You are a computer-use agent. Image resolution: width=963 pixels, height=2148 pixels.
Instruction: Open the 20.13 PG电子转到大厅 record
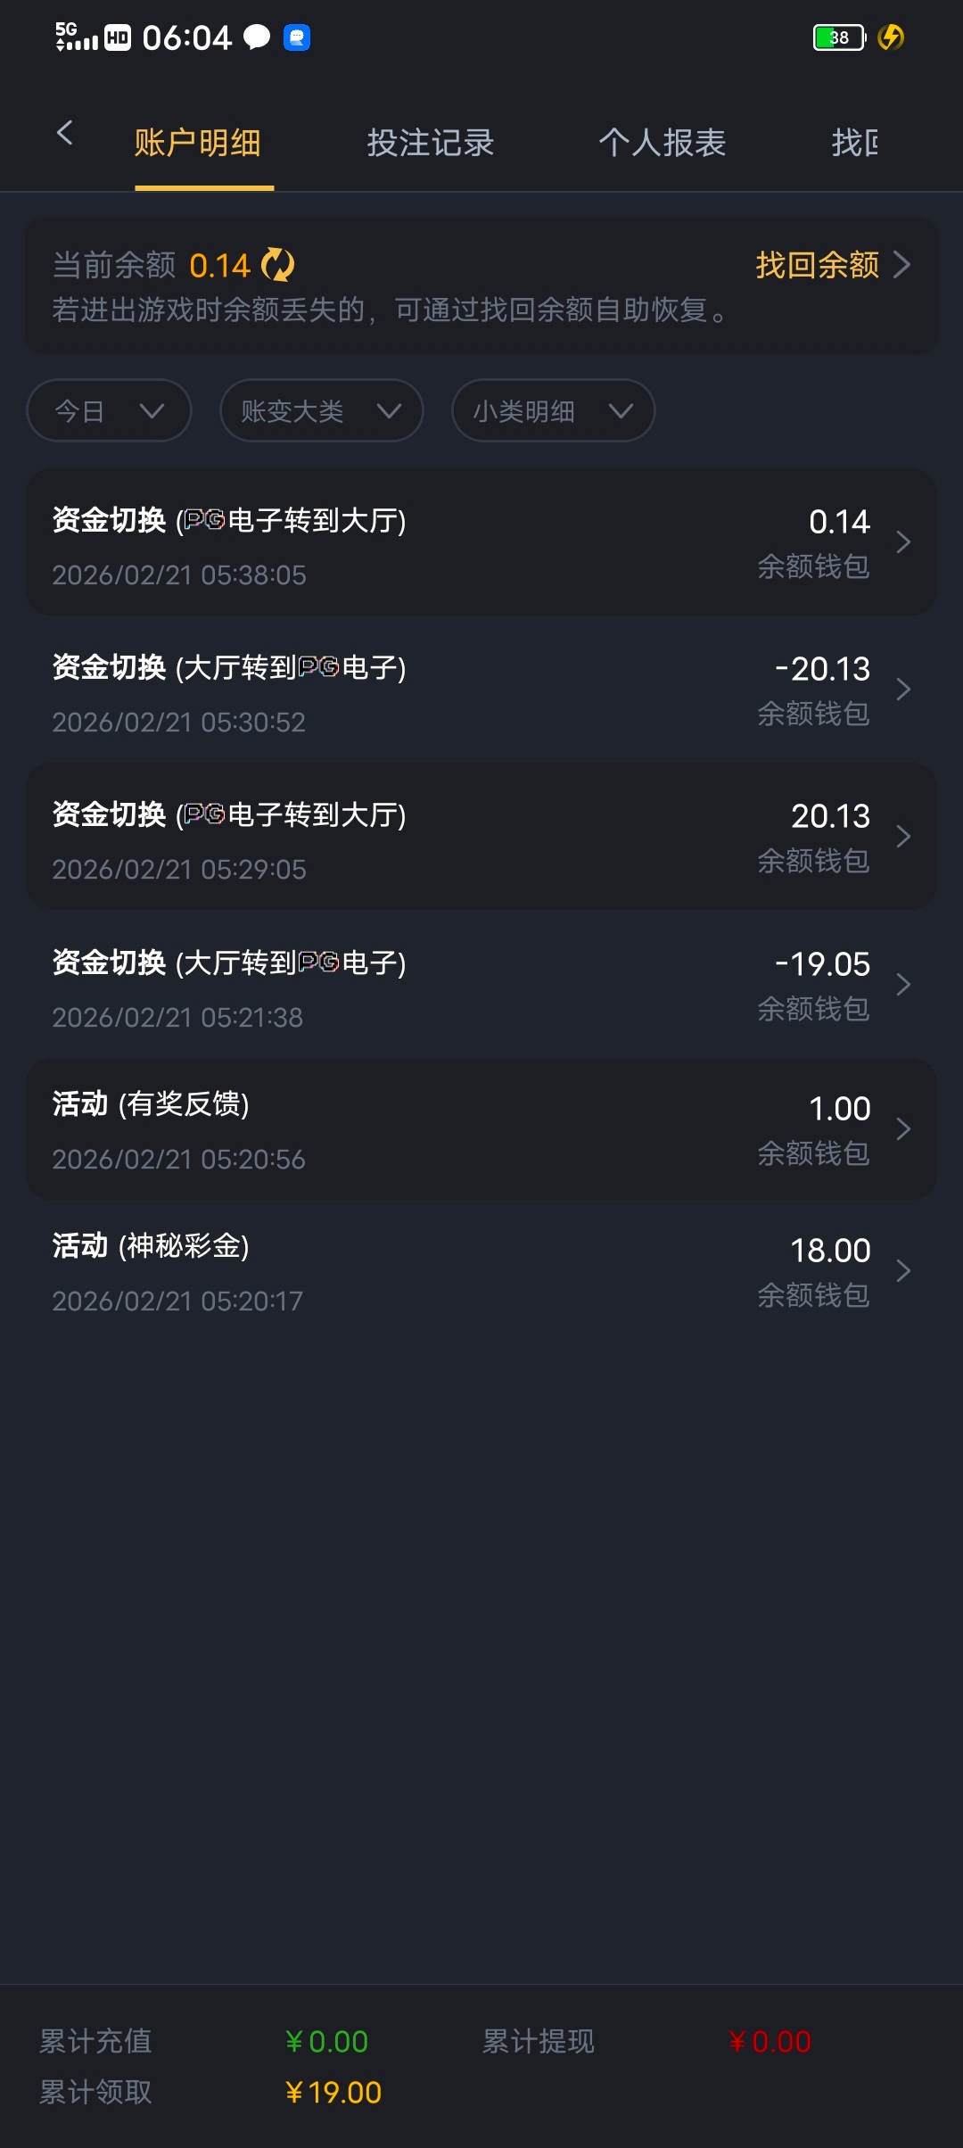pyautogui.click(x=481, y=837)
